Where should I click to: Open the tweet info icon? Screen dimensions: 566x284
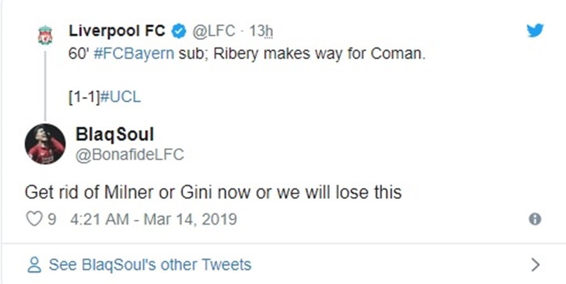[534, 219]
